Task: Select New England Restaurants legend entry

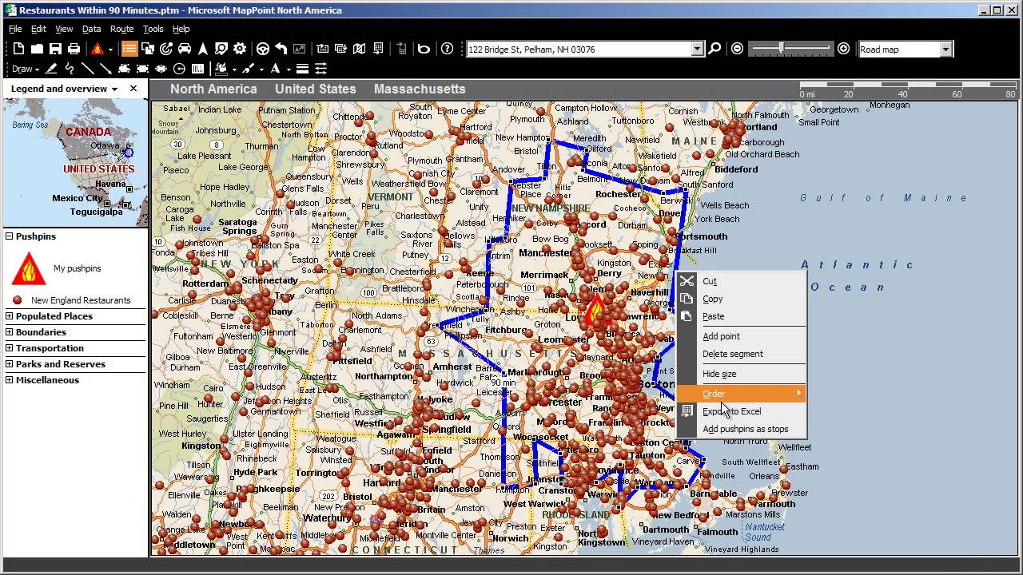Action: click(81, 300)
